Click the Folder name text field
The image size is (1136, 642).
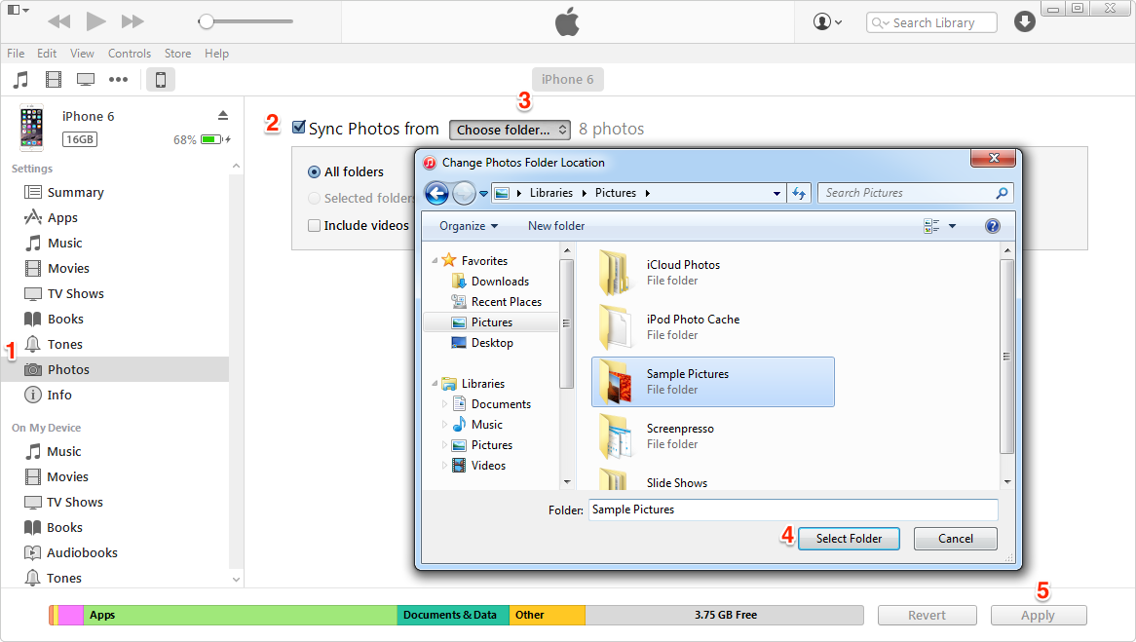pyautogui.click(x=793, y=510)
